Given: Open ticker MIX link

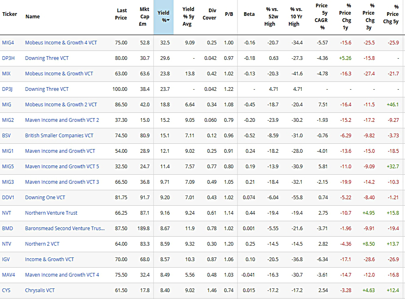Looking at the screenshot, I should tap(6, 74).
